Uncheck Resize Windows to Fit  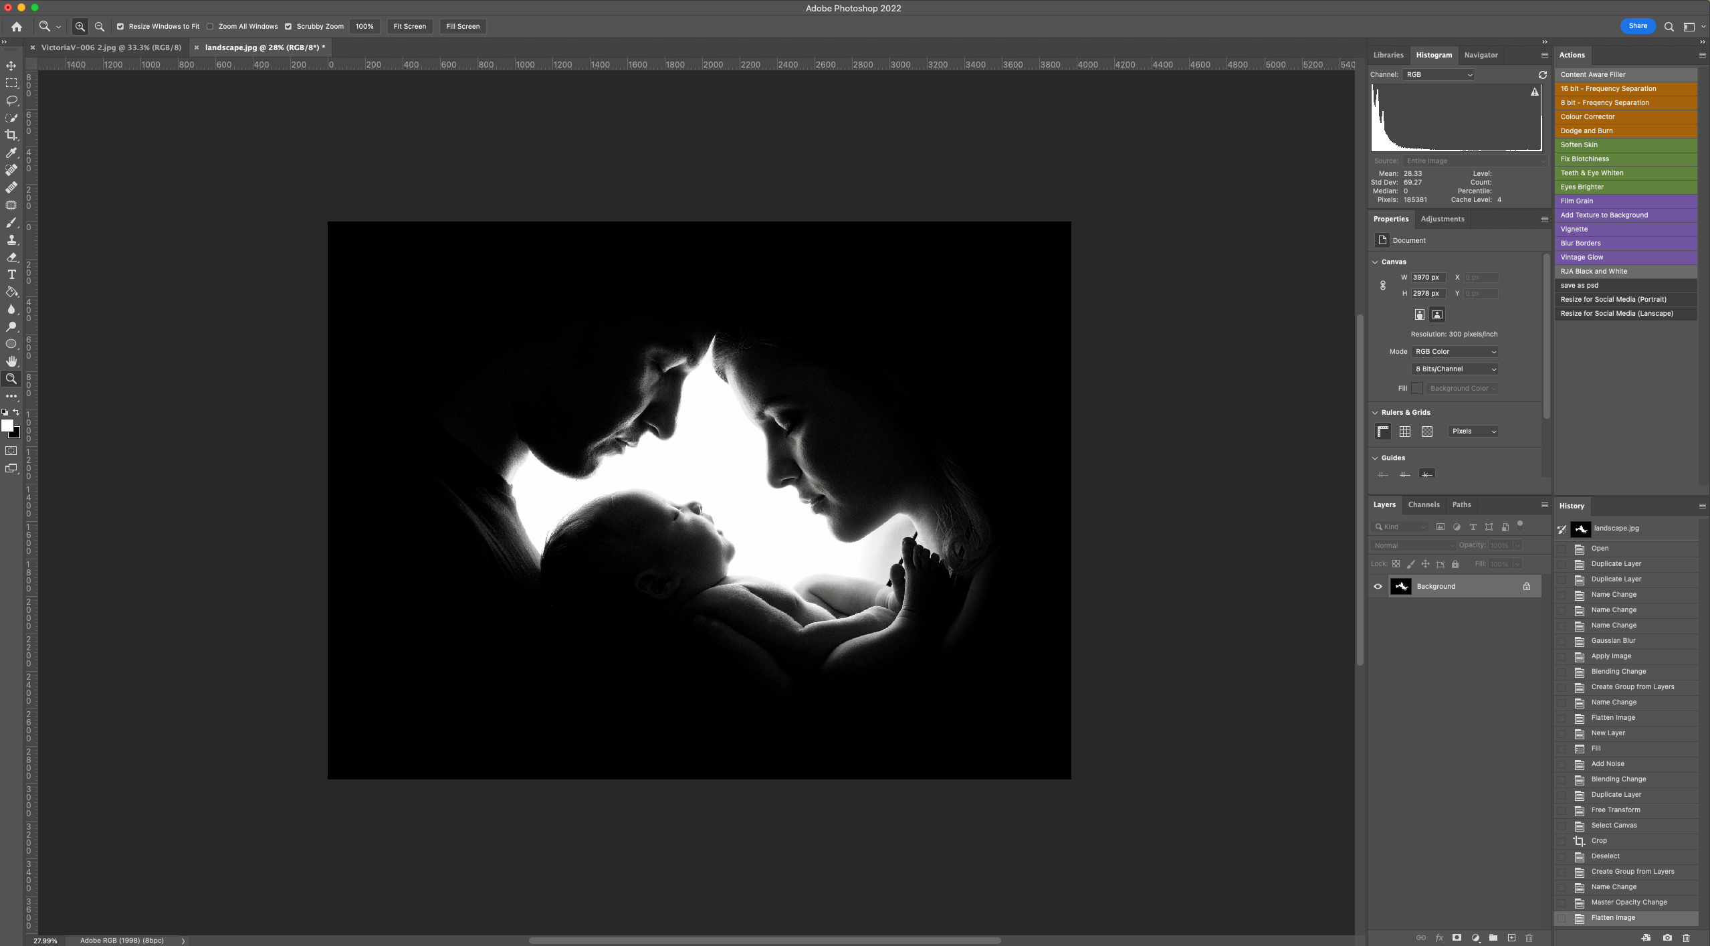coord(120,27)
